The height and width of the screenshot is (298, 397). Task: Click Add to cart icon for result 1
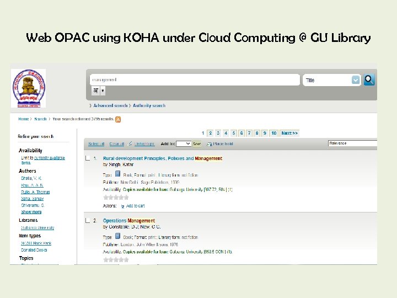(122, 206)
